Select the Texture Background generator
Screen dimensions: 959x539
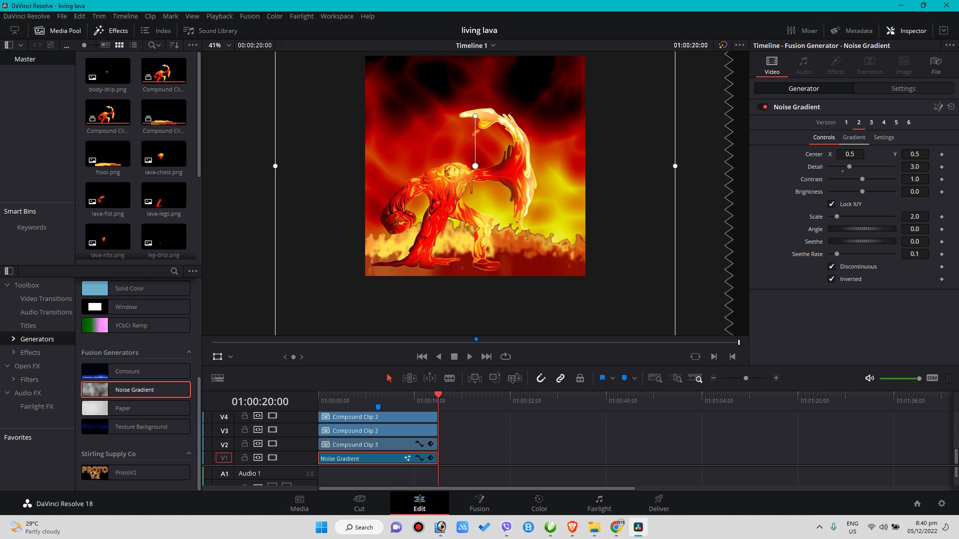point(136,427)
